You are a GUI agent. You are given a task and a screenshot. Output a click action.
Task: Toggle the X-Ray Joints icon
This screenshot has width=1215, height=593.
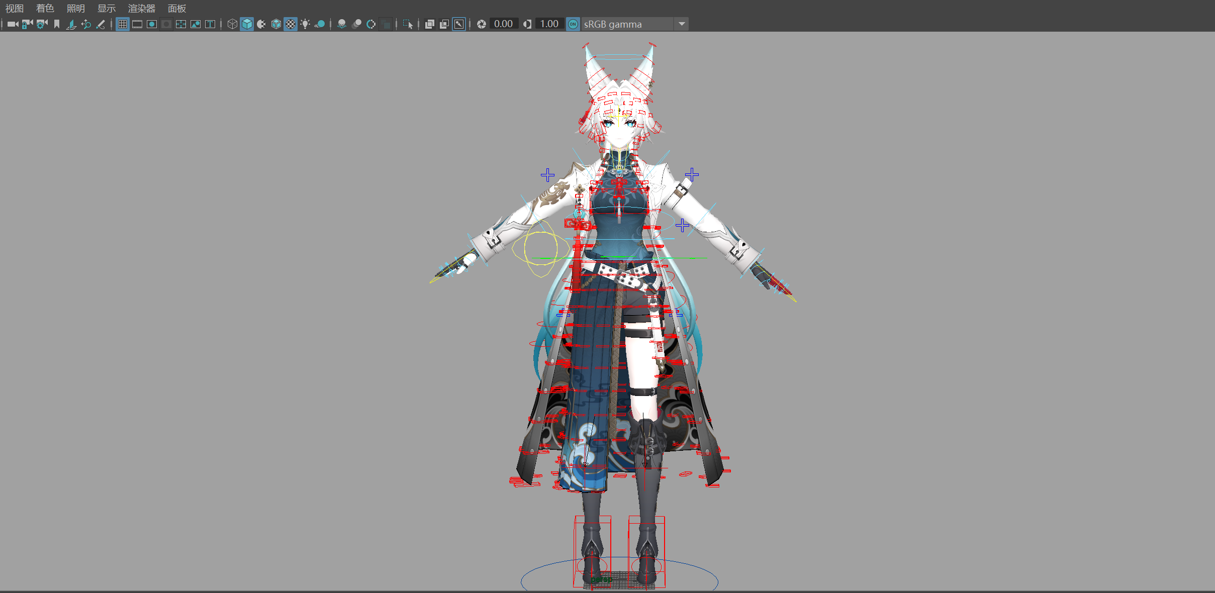(459, 24)
